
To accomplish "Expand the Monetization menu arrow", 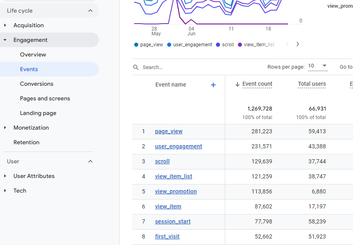I will click(5, 128).
